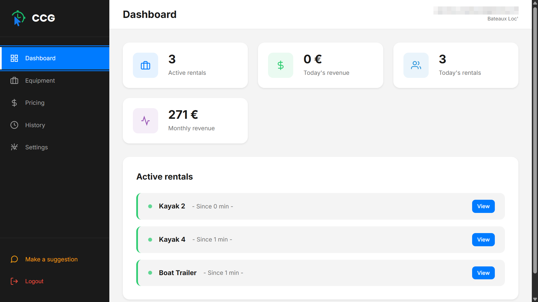View the Kayak 2 rental

[483, 206]
